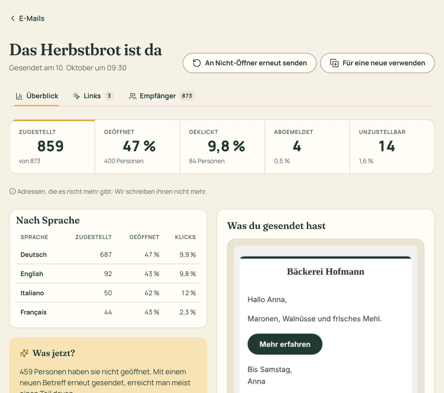Click the info icon before the Adressen note
The image size is (444, 393).
point(12,192)
